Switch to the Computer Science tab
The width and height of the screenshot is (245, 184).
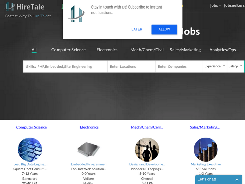(68, 50)
